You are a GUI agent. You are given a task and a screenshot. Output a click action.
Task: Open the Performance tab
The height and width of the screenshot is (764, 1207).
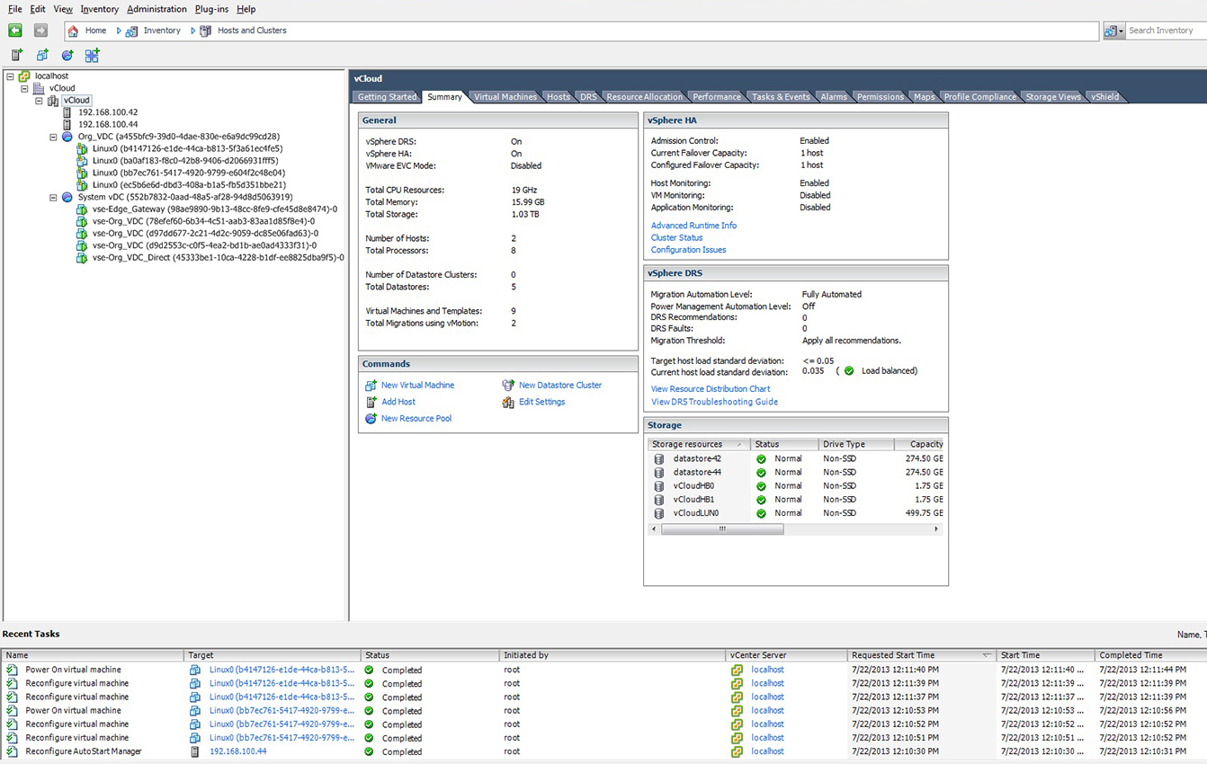(717, 97)
